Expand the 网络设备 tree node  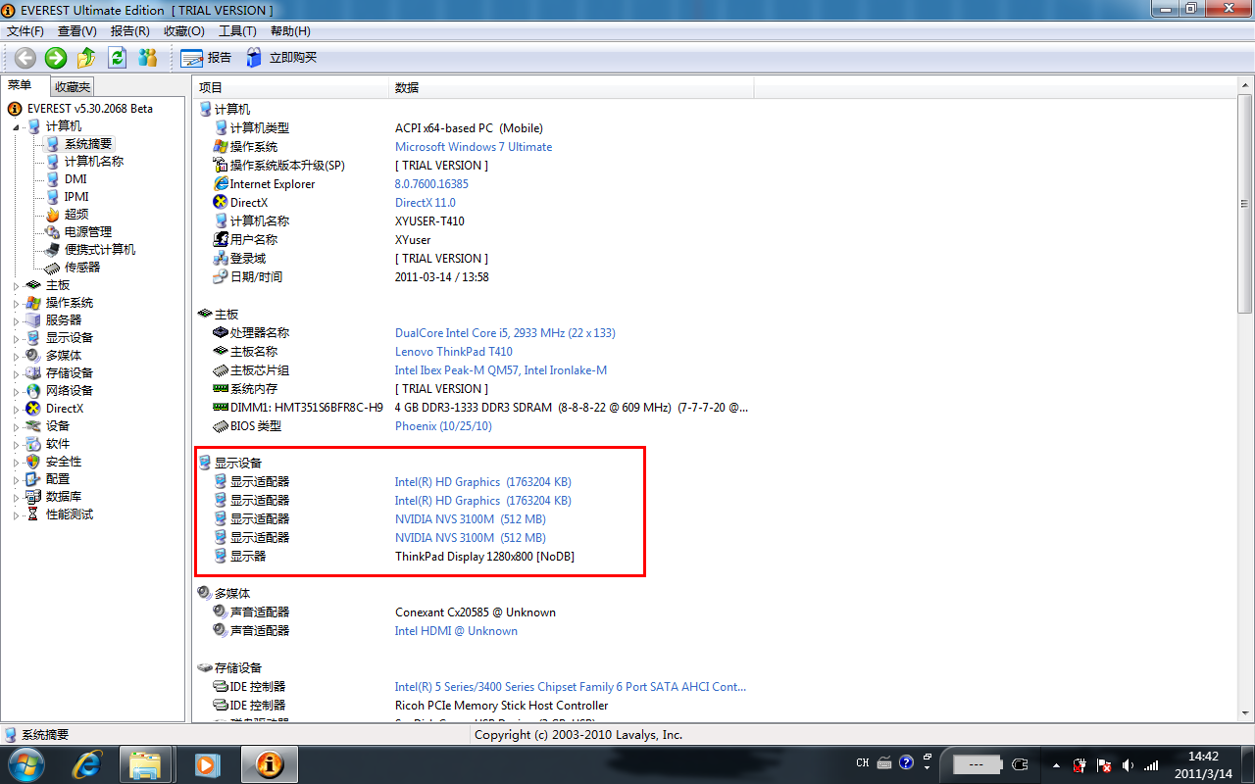[x=17, y=391]
